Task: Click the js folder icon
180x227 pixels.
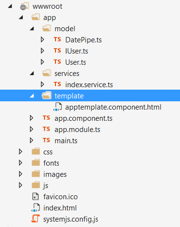Action: (36, 185)
